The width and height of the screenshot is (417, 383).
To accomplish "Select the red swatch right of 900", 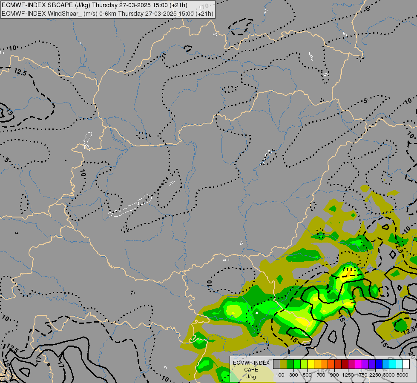I will 338,364.
